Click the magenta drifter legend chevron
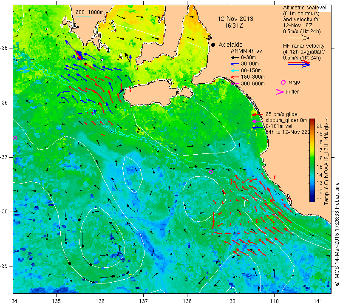 point(280,92)
